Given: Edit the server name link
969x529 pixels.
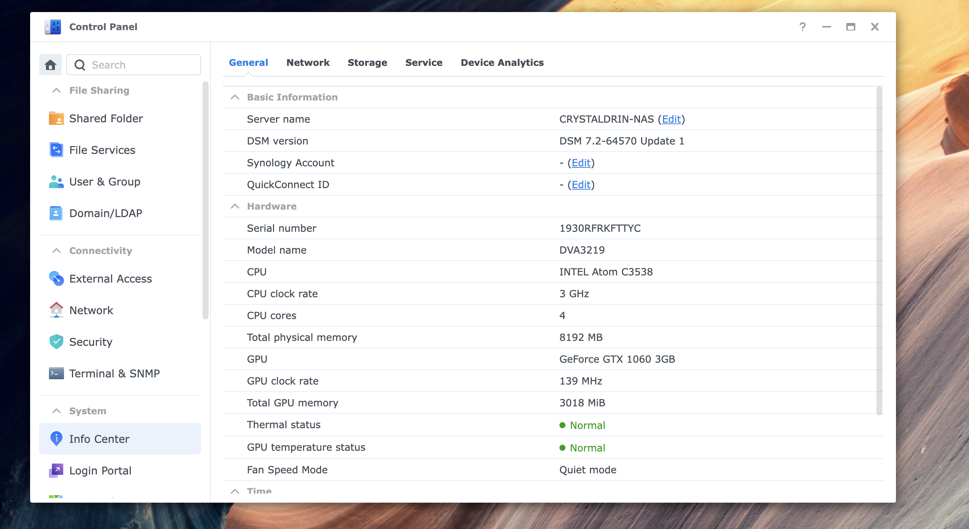Looking at the screenshot, I should point(671,119).
